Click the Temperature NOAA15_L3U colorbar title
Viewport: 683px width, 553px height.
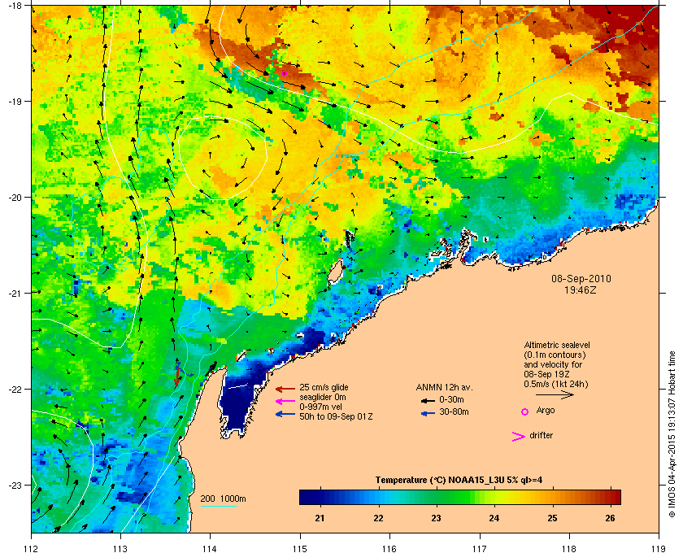click(459, 481)
